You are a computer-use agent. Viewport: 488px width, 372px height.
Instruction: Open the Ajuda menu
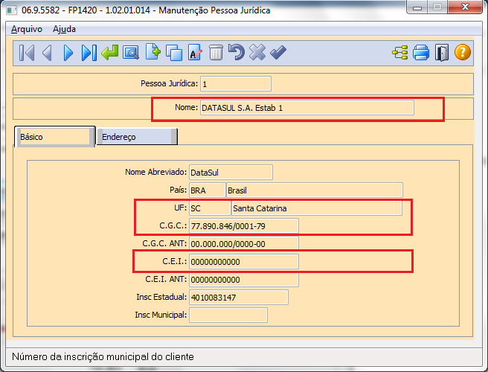click(x=64, y=29)
